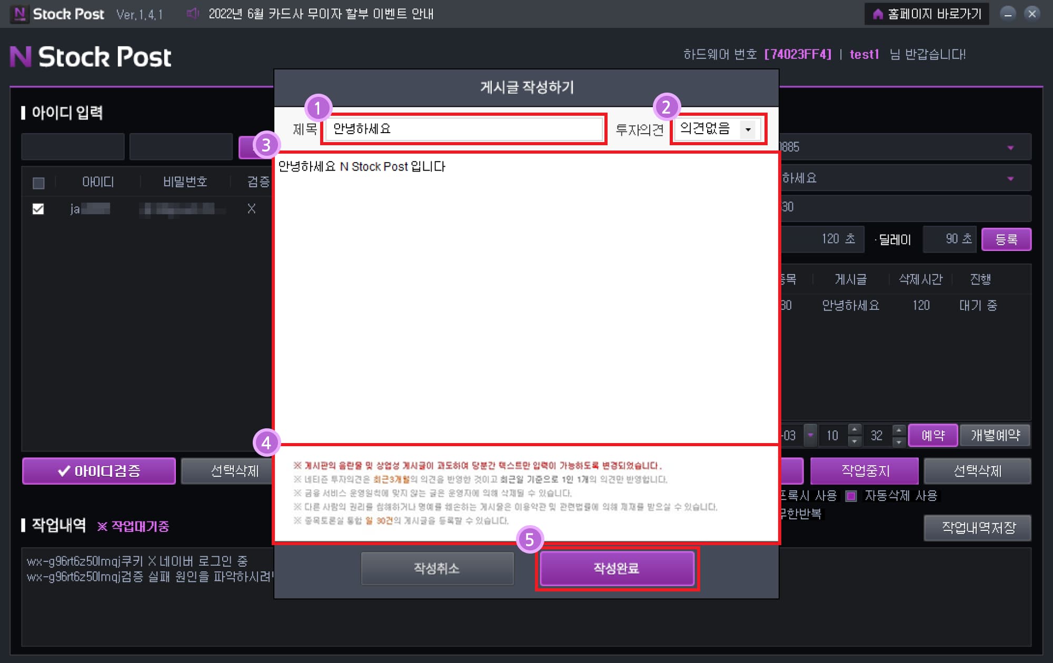Screen dimensions: 1053x663
Task: Click the 작성완료 finish writing button
Action: click(617, 568)
